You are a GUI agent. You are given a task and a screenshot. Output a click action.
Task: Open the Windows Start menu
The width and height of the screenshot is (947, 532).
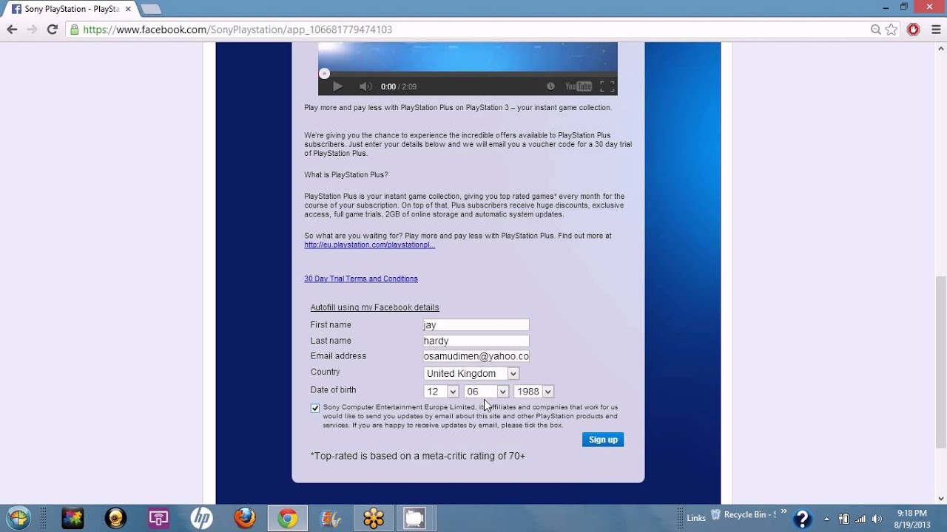(x=18, y=519)
